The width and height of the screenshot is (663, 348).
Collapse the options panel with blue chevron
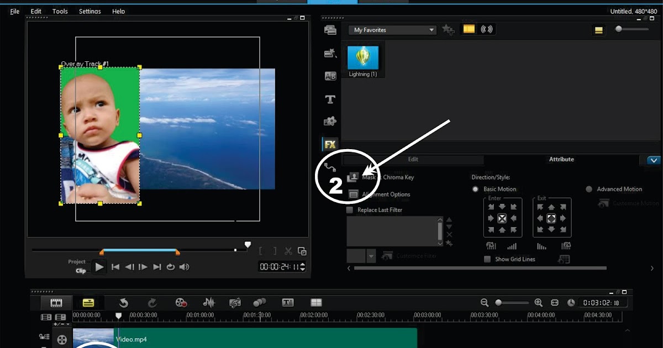(x=654, y=160)
